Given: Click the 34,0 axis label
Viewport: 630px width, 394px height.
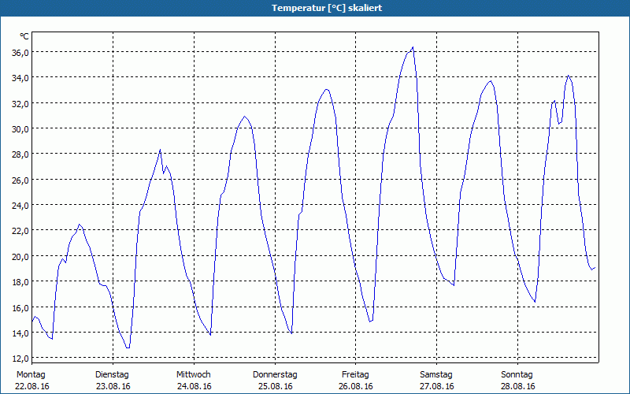Looking at the screenshot, I should click(x=20, y=78).
